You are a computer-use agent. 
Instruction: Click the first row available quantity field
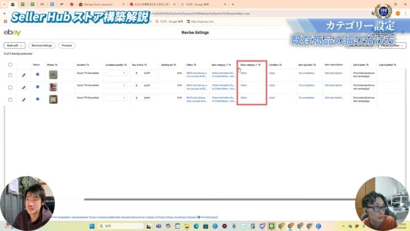(116, 73)
